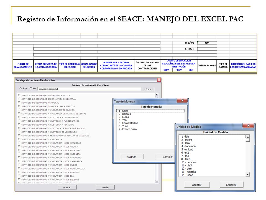Click Aceptar in Catalogo de Naciones Unidas dialog
This screenshot has height=200, width=266.
67,187
